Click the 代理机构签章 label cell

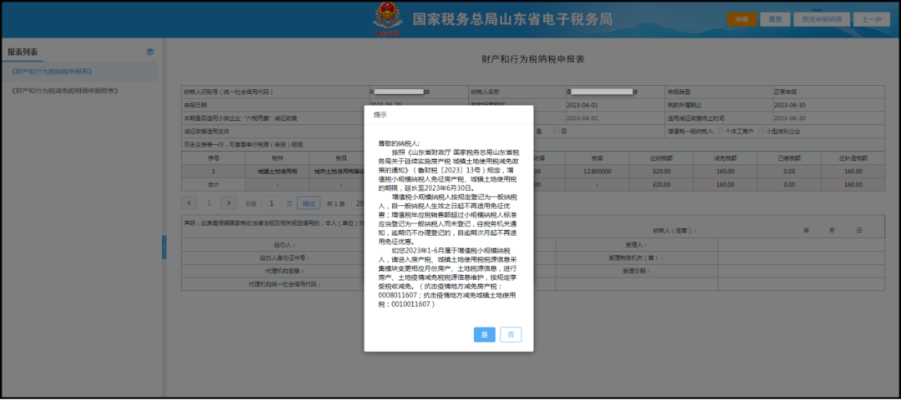click(275, 271)
